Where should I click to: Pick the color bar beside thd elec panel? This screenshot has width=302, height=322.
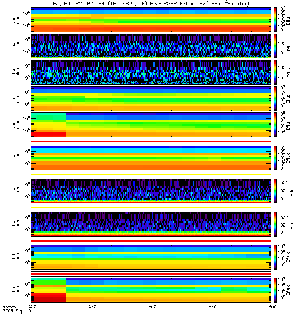pos(275,99)
